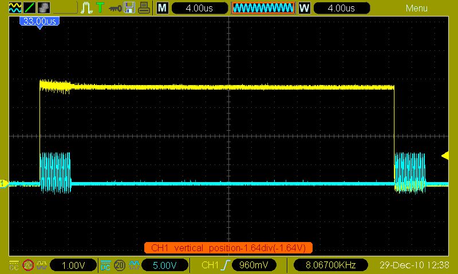Click CH1 yellow square-wave probe icon
Viewport: 458px width, 274px height.
(42, 265)
